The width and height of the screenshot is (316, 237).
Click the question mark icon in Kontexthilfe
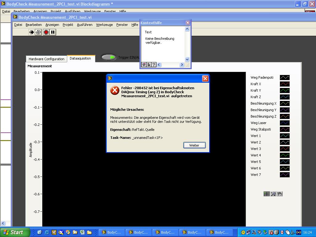coord(154,65)
